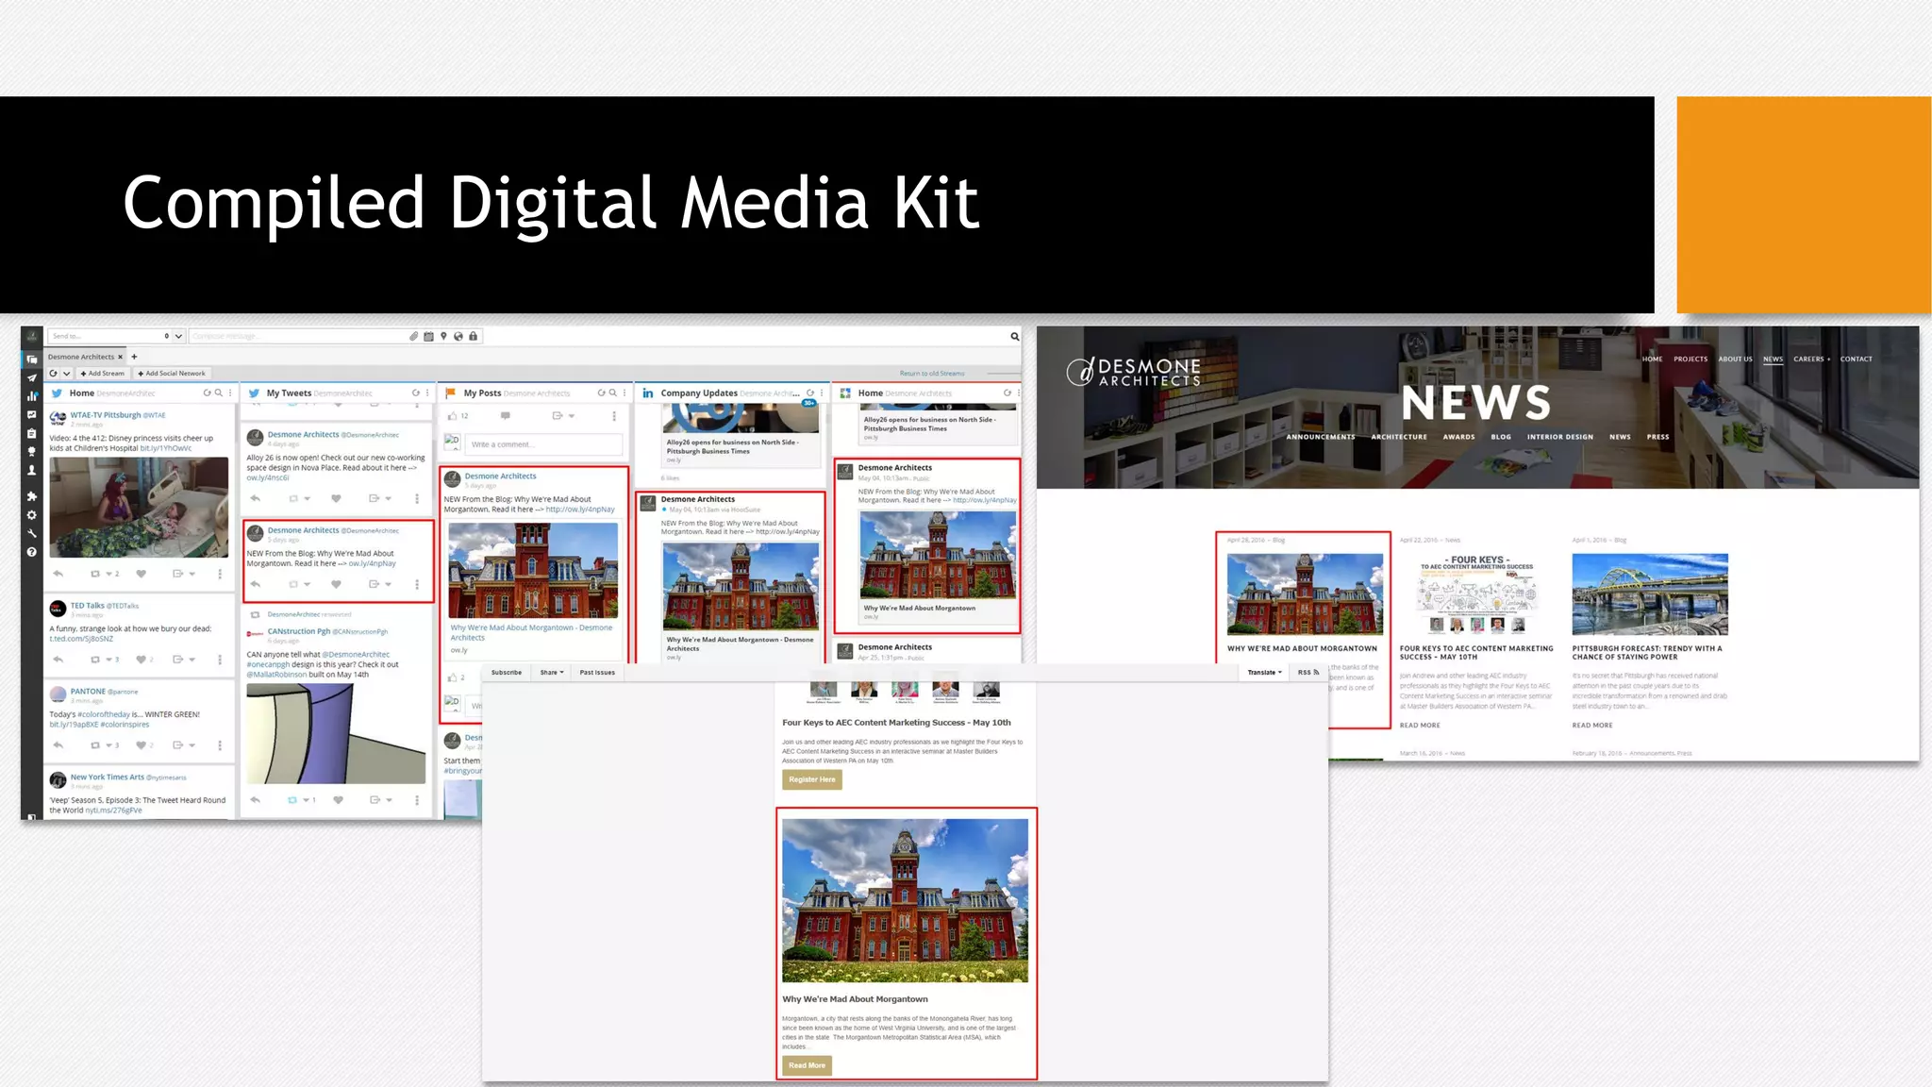Click the Write a comment field
1932x1087 pixels.
pos(544,444)
